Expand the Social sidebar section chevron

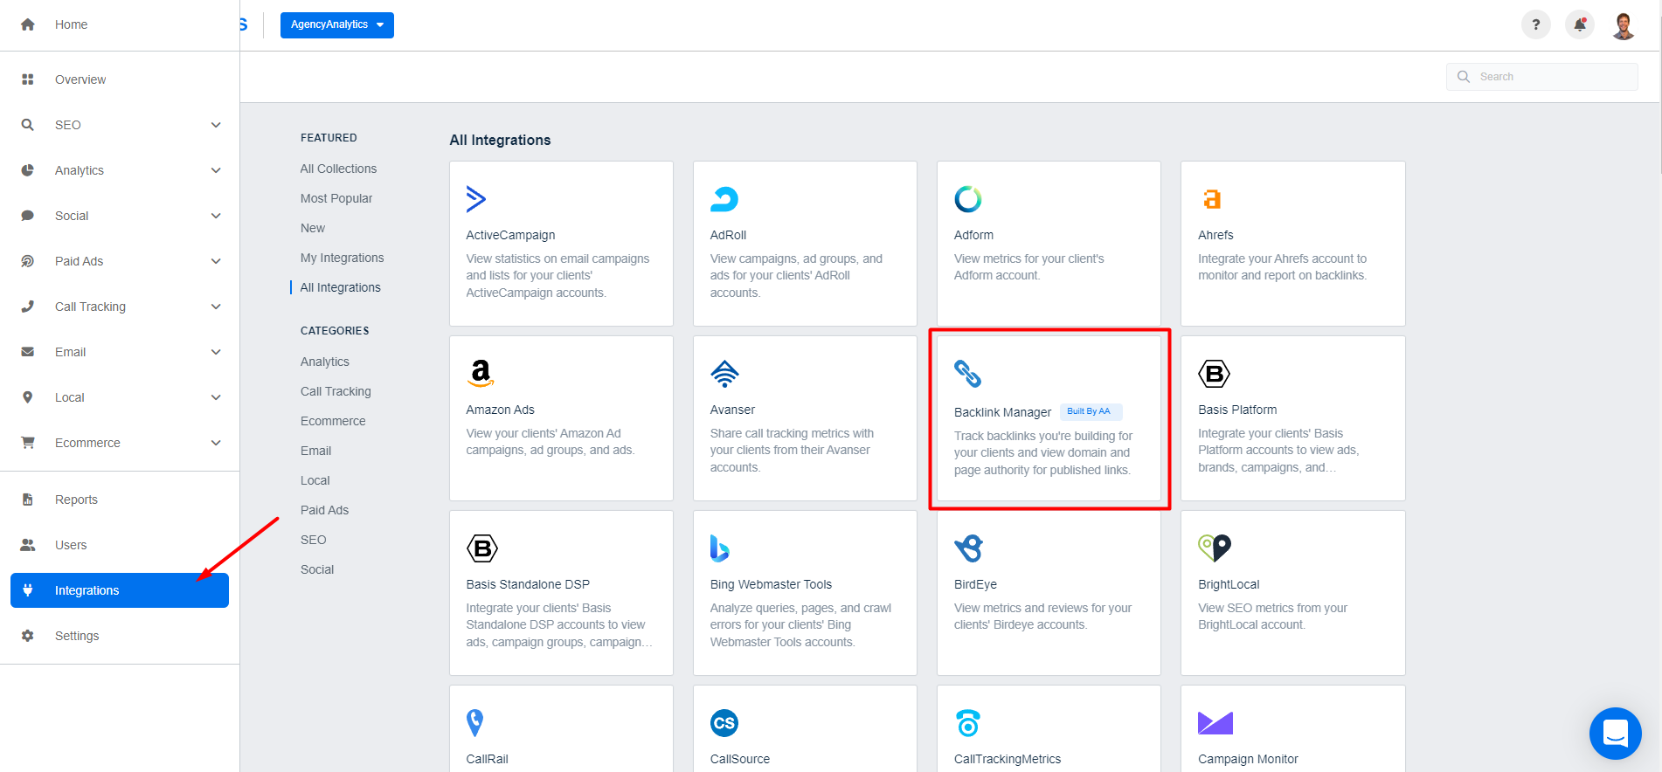[216, 216]
